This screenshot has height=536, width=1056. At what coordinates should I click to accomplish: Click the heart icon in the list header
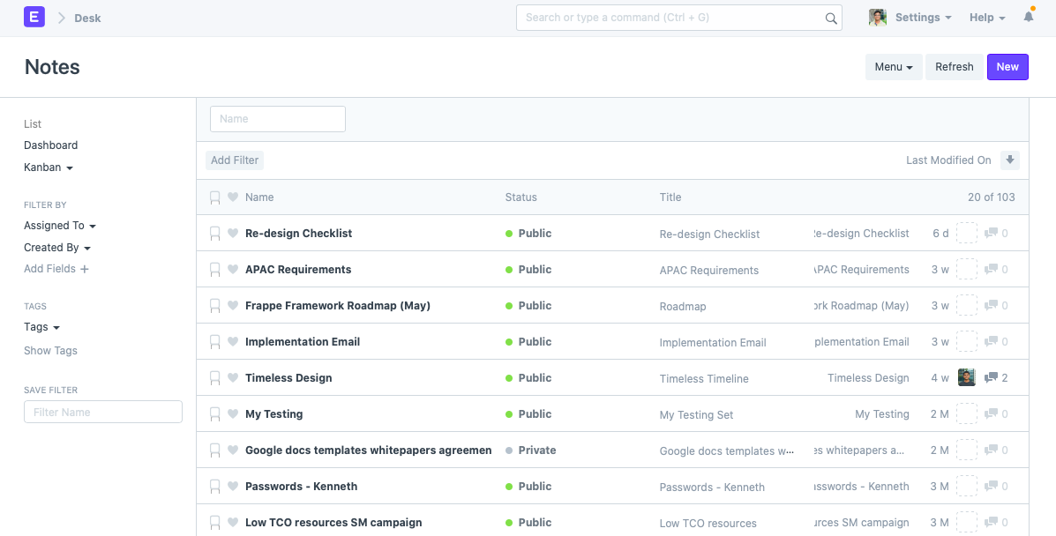[x=233, y=197]
